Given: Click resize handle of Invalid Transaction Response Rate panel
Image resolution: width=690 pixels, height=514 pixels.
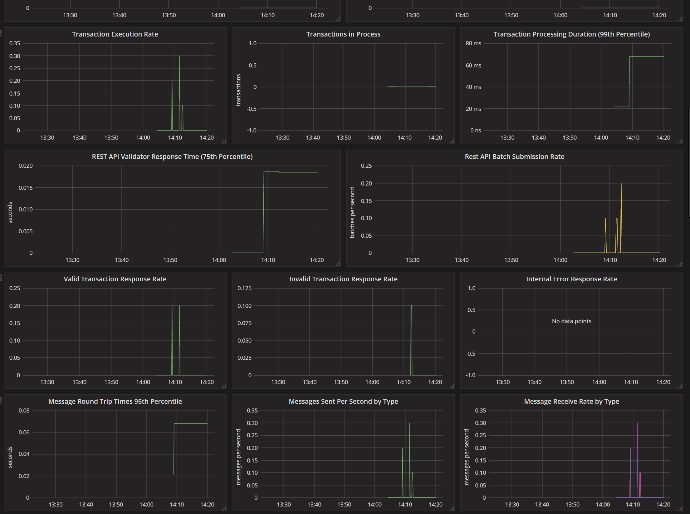Looking at the screenshot, I should coord(452,386).
